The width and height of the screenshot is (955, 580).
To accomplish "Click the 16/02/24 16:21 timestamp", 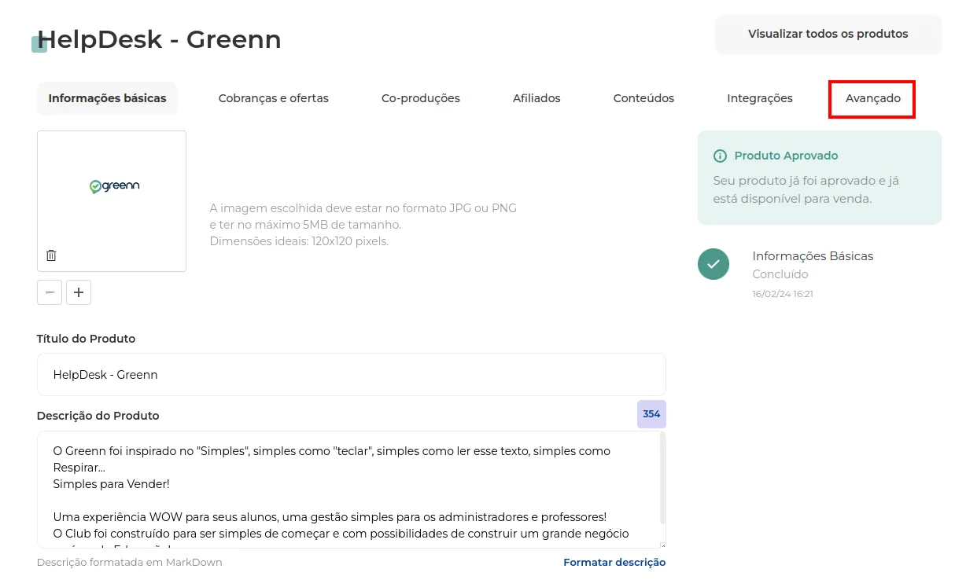I will click(x=783, y=294).
